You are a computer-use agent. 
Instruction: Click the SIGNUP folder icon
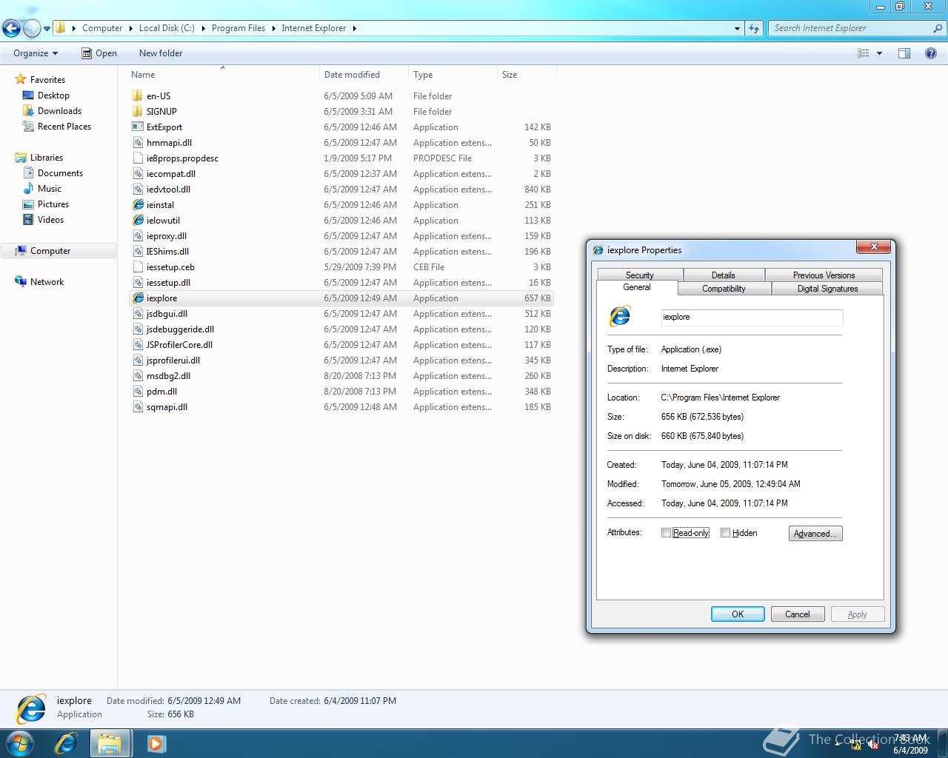point(138,111)
